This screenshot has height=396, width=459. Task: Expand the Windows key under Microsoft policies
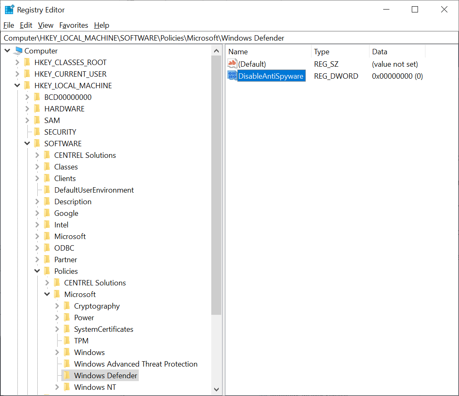pos(57,353)
